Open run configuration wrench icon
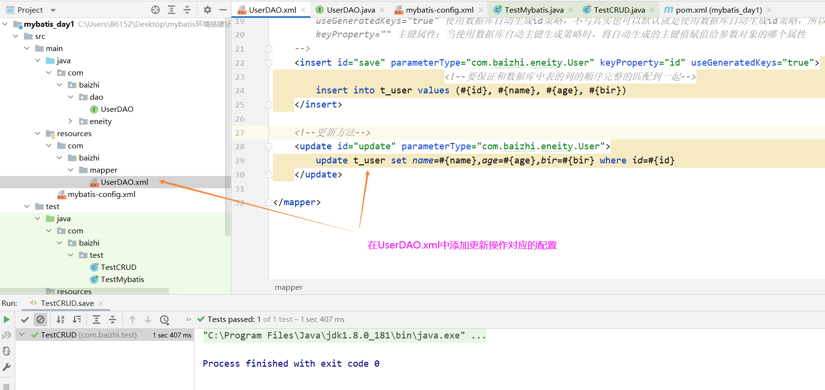Viewport: 825px width, 390px height. pos(6,367)
